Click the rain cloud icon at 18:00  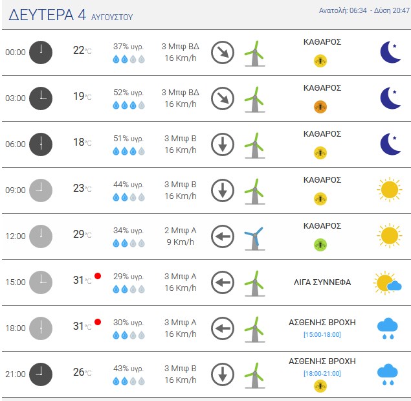[388, 328]
